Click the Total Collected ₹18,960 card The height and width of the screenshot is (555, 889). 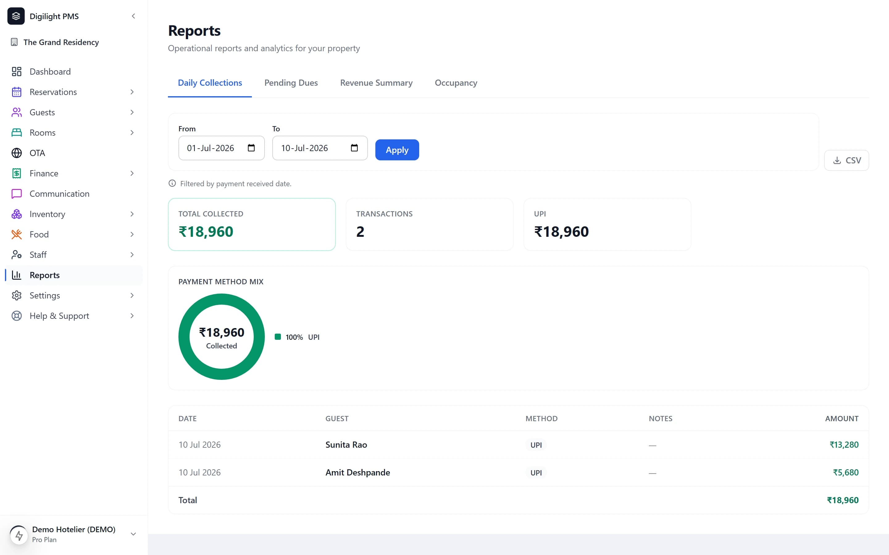252,225
